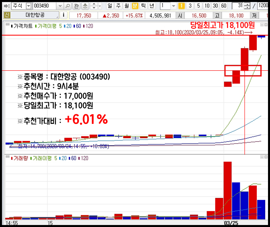Viewport: 270px width, 227px height.
Task: Click the 거래이평 volume average legend label
Action: [42, 158]
